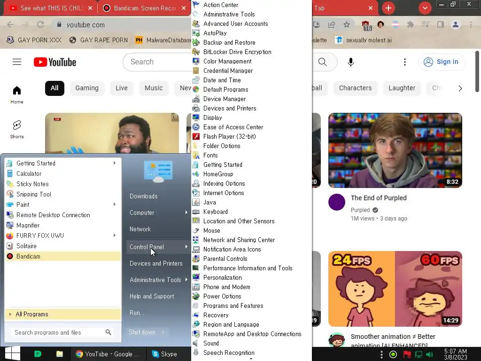Image resolution: width=481 pixels, height=361 pixels.
Task: Expand Control Panel submenu arrow
Action: (186, 247)
